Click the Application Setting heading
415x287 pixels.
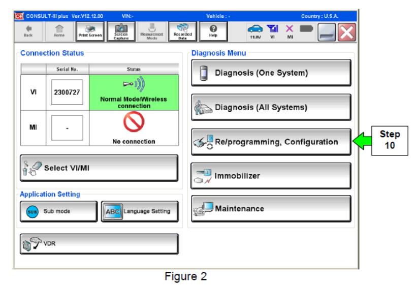(50, 195)
